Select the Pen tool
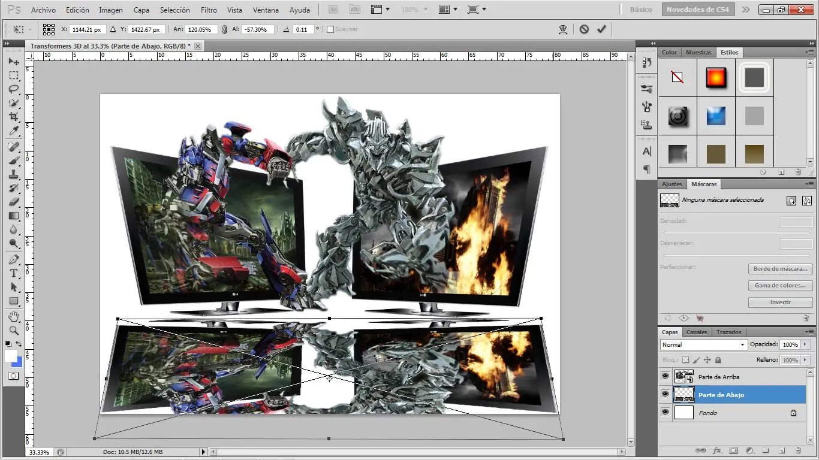819x460 pixels. point(14,259)
